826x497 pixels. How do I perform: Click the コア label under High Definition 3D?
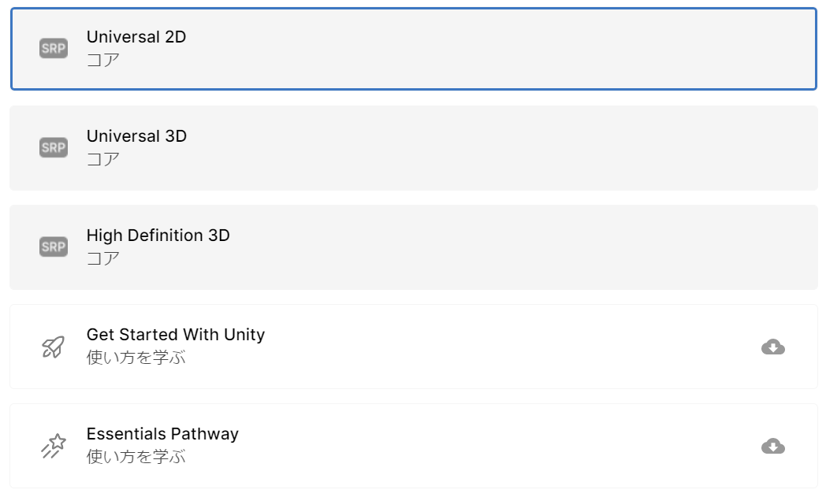pyautogui.click(x=103, y=258)
